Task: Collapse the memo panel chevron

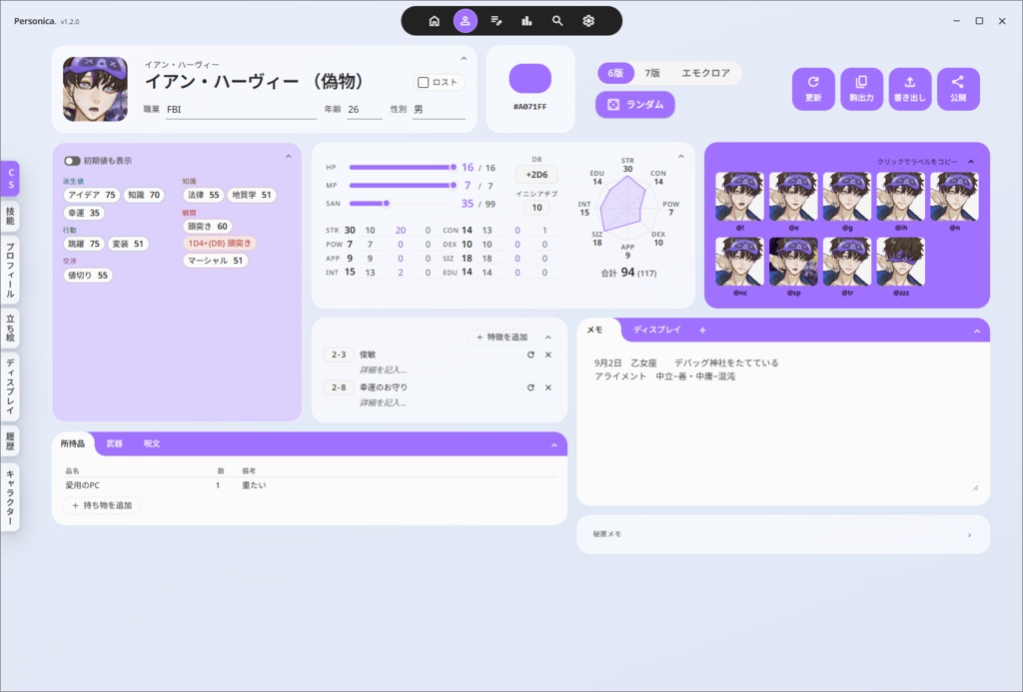Action: [977, 332]
